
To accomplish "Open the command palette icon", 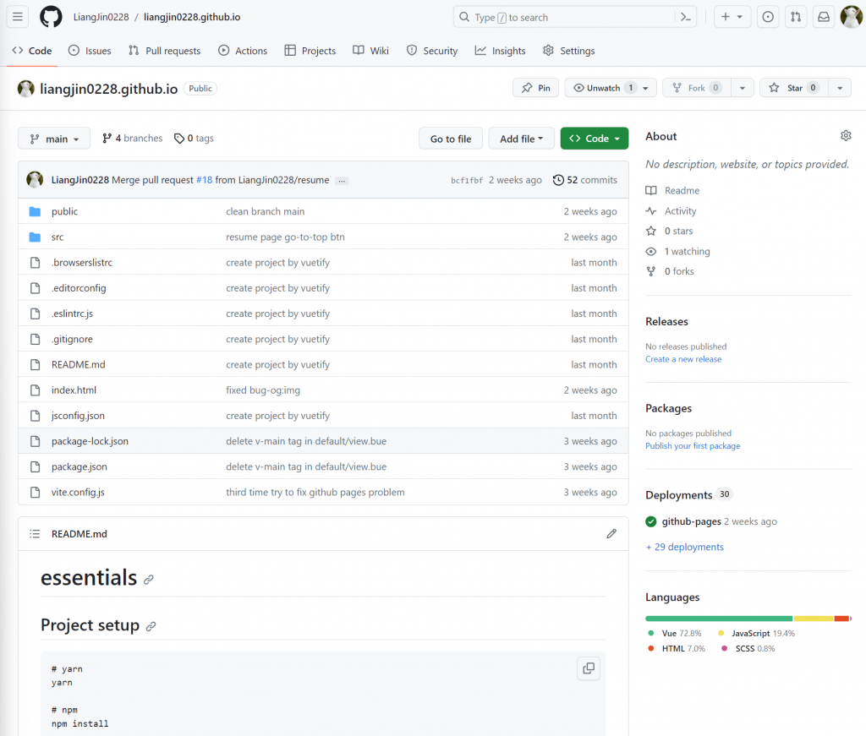I will point(686,17).
